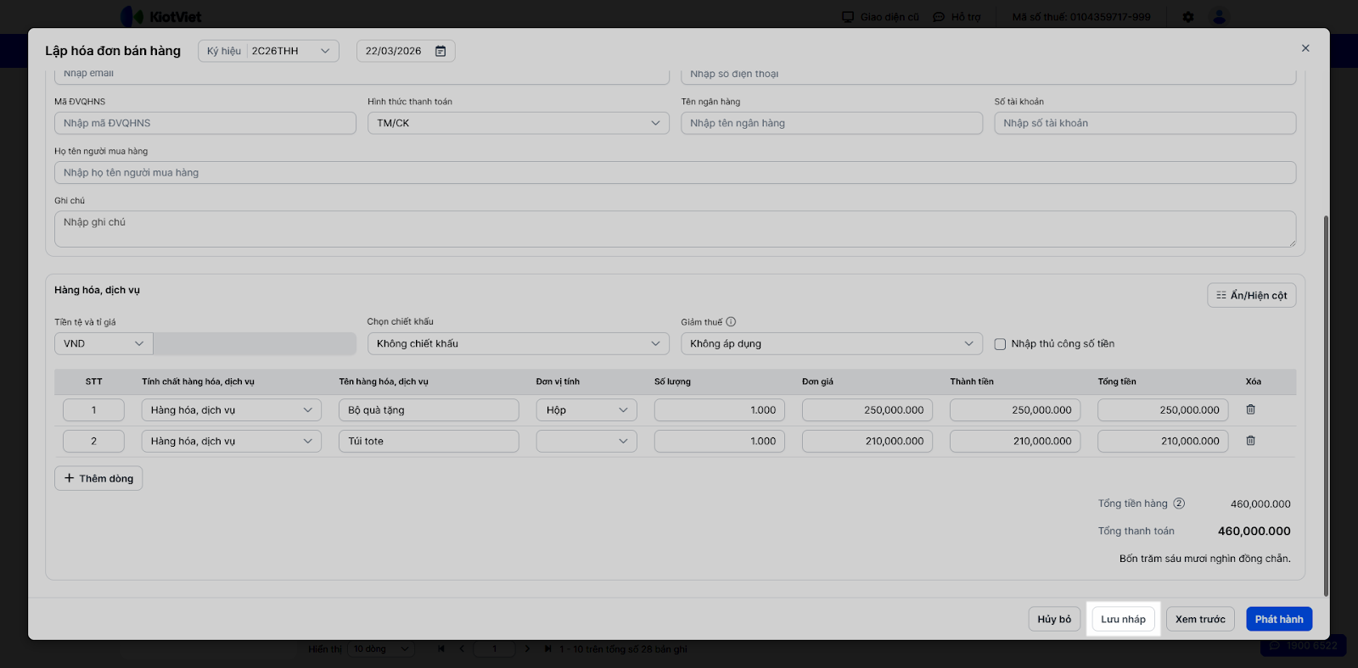Expand the Giảm thuế dropdown
The width and height of the screenshot is (1358, 668).
(831, 343)
